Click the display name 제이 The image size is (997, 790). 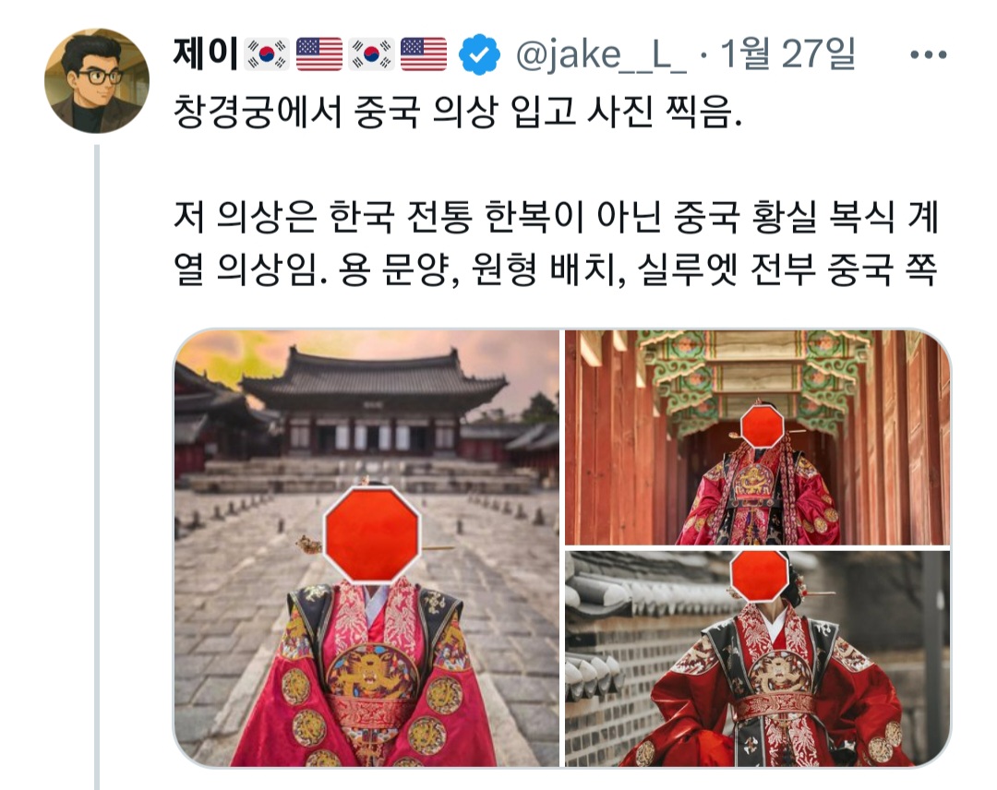(205, 54)
